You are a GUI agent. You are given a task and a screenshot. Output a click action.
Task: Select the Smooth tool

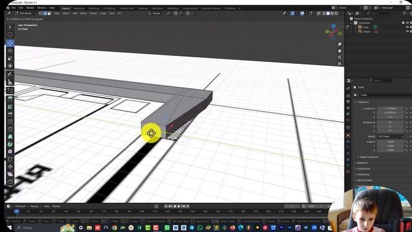10,151
